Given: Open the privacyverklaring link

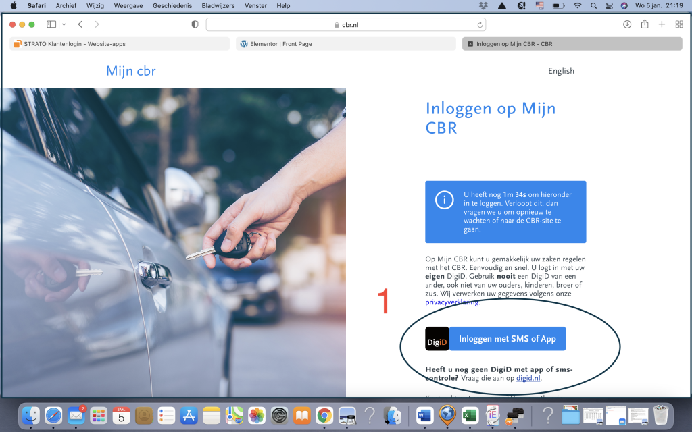Looking at the screenshot, I should [x=451, y=302].
